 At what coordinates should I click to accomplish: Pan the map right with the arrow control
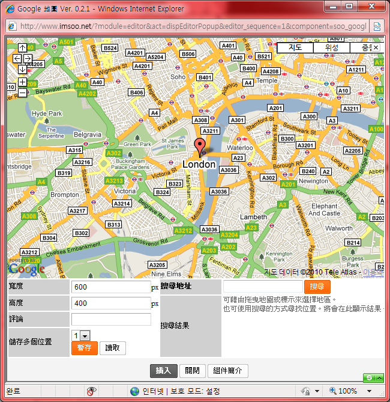pyautogui.click(x=28, y=58)
